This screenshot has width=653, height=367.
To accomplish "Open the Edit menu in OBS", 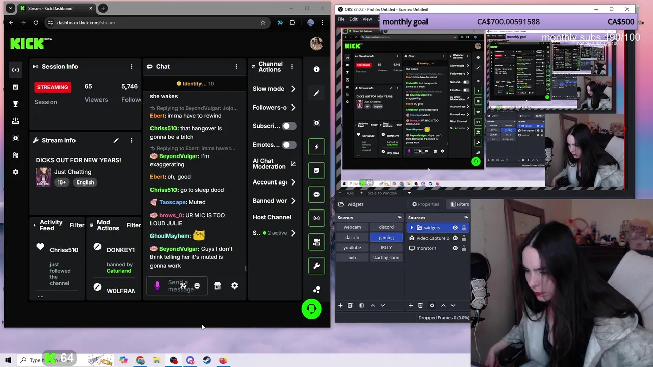I will click(353, 19).
